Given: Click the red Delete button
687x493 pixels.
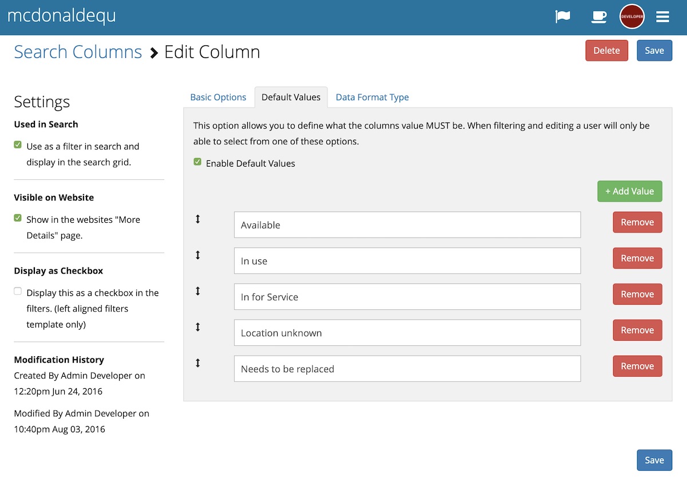Looking at the screenshot, I should point(606,50).
